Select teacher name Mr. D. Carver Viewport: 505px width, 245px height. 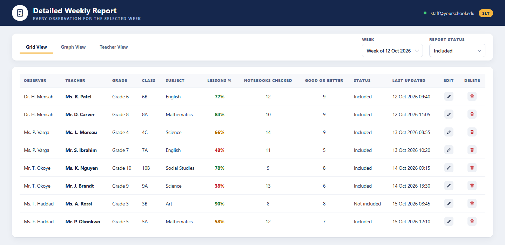click(80, 114)
